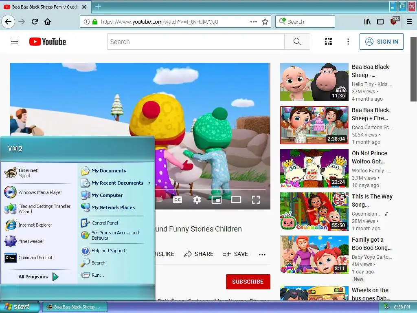
Task: Open the uBlock shield extension showing 53
Action: [394, 21]
